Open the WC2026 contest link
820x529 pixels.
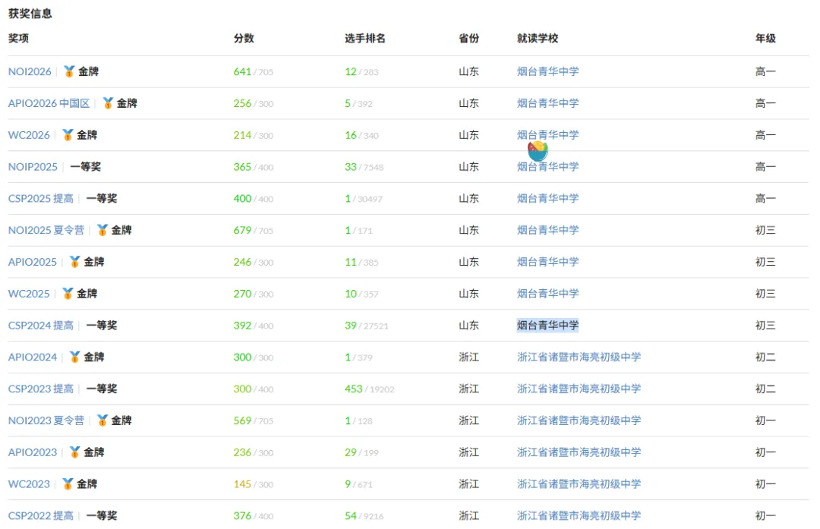29,135
